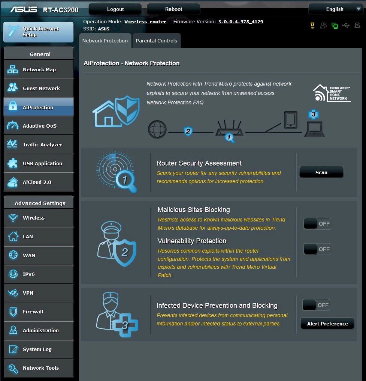Screen dimensions: 366x381
Task: Click the LAN house icon
Action: point(13,236)
